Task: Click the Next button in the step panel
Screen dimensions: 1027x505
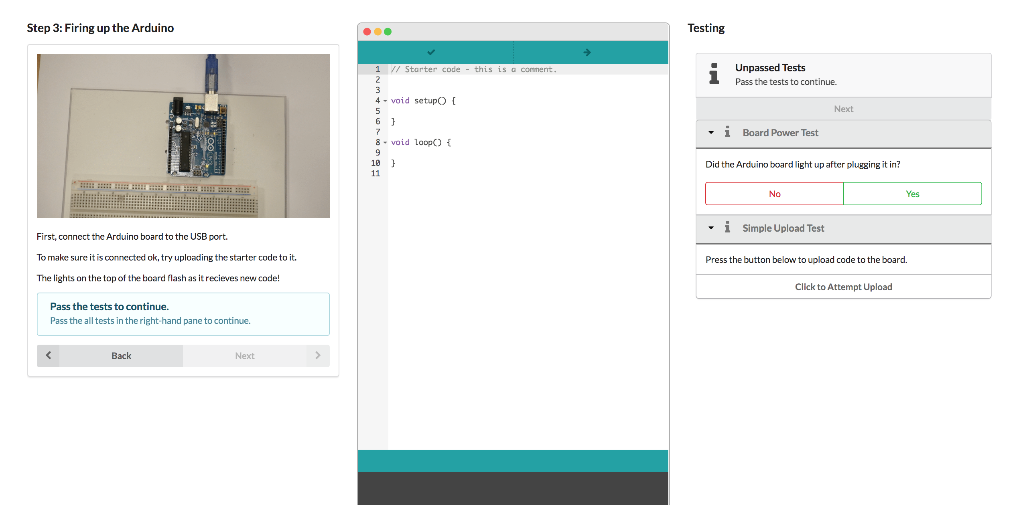Action: coord(245,356)
